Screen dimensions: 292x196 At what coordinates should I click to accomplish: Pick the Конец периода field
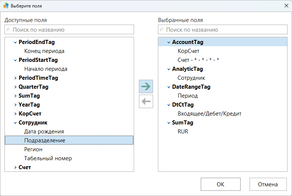click(44, 51)
